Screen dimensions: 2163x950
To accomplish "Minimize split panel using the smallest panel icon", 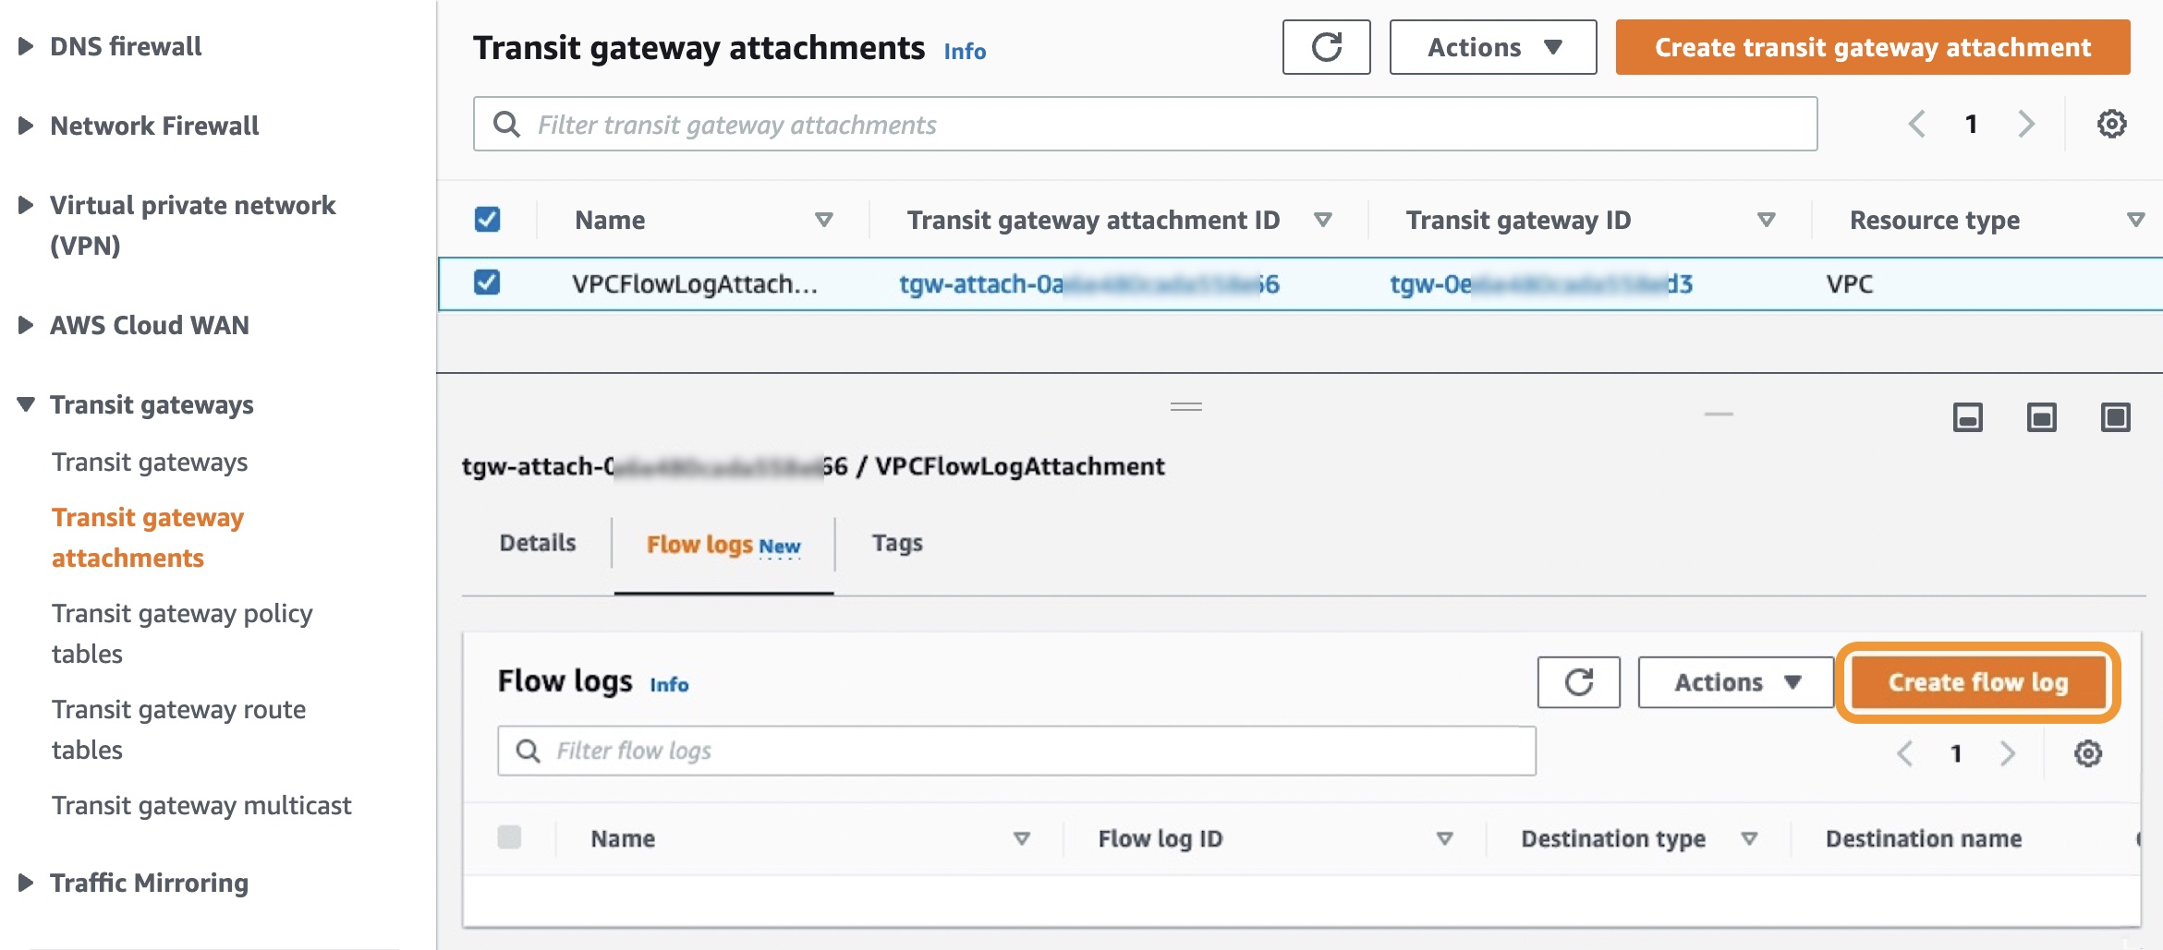I will pyautogui.click(x=1967, y=417).
